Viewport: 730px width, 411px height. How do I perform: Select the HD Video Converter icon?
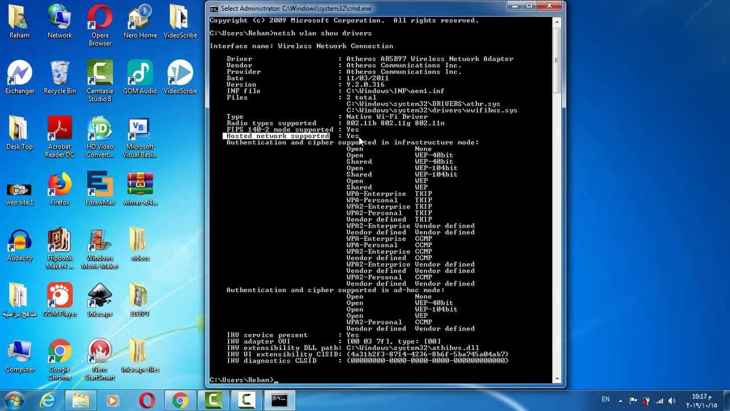[100, 137]
